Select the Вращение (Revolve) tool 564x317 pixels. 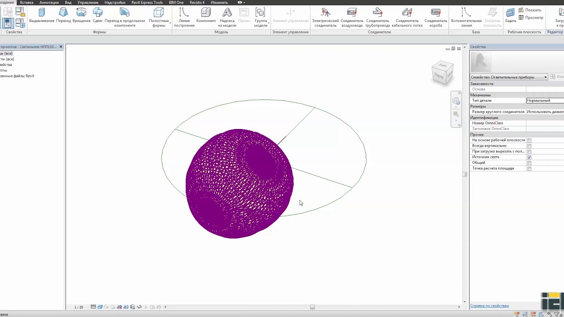(82, 15)
